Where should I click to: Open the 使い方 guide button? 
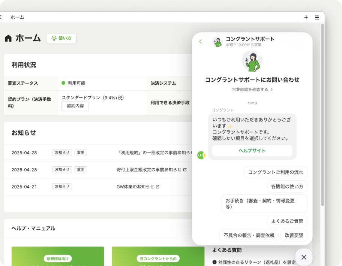61,38
